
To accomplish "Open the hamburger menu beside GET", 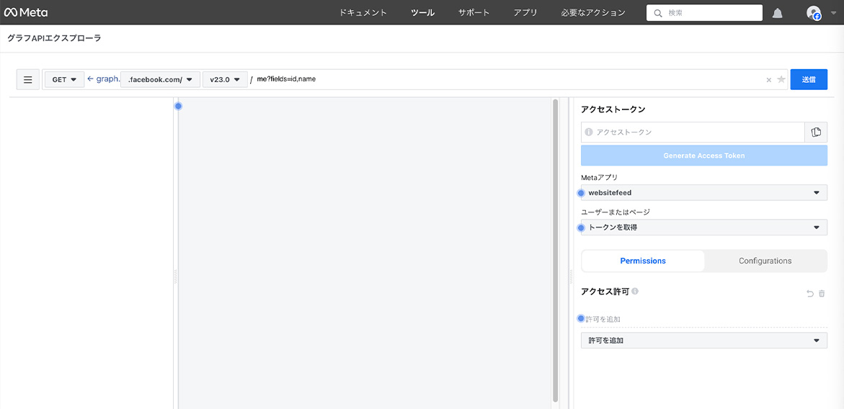I will (x=28, y=80).
